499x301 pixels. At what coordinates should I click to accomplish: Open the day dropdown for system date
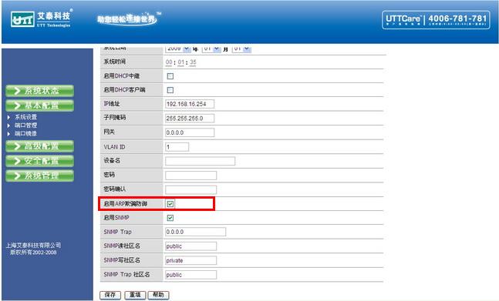pos(242,48)
